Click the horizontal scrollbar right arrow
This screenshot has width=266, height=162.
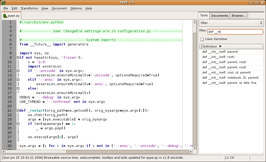(x=191, y=152)
